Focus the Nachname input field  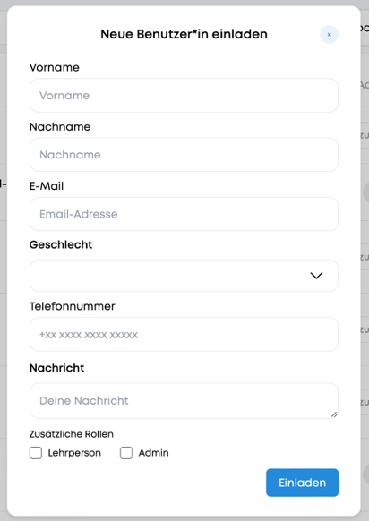pos(184,155)
